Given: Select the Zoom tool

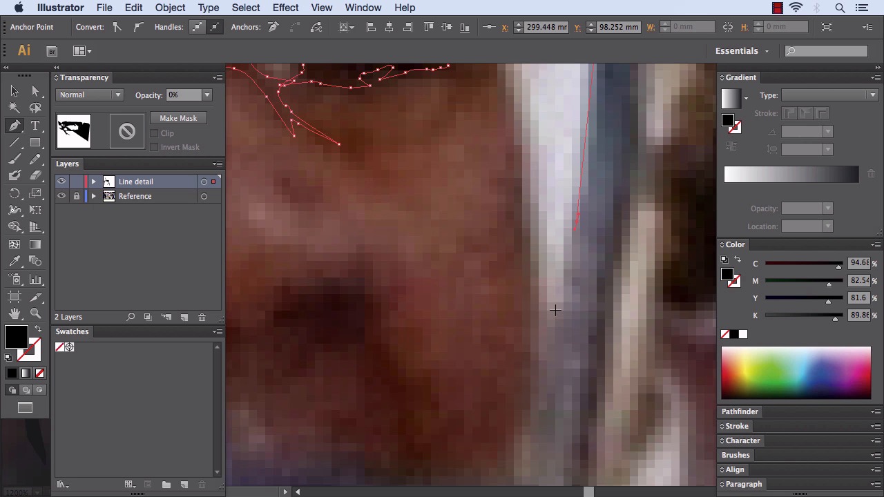Looking at the screenshot, I should click(x=35, y=314).
